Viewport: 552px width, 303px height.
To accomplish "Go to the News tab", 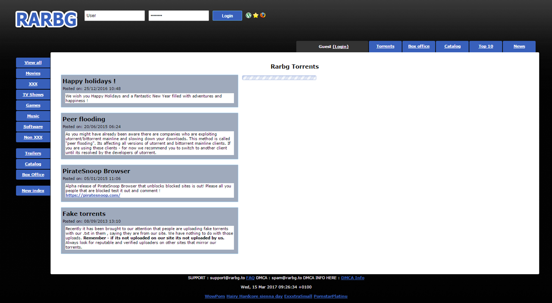I will tap(519, 47).
